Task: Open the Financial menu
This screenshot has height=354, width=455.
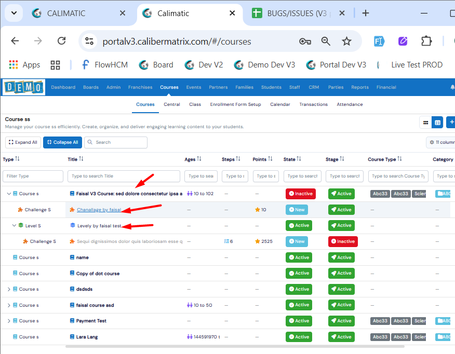Action: pos(386,87)
